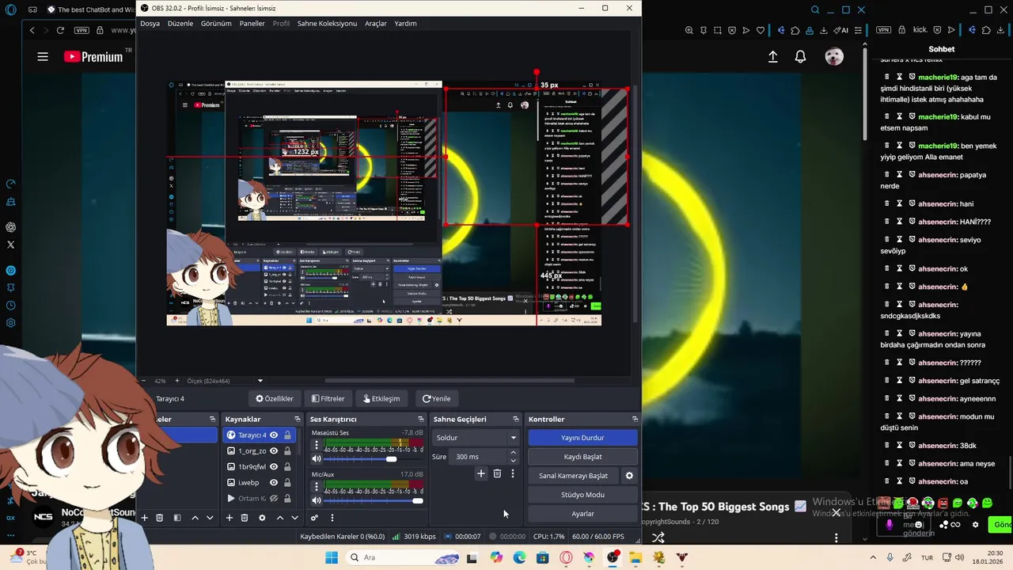Move source down arrow in Kaynaklar toolbar

click(x=294, y=518)
